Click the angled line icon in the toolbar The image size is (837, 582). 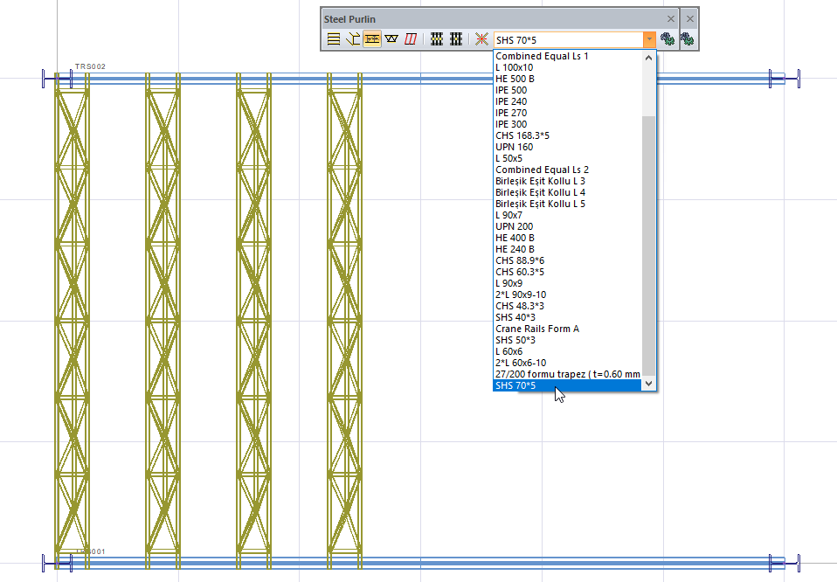(x=353, y=39)
